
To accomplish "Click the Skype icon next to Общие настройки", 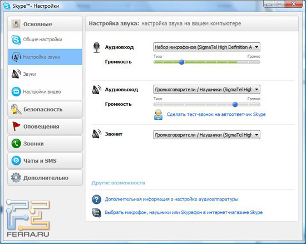I will click(16, 40).
